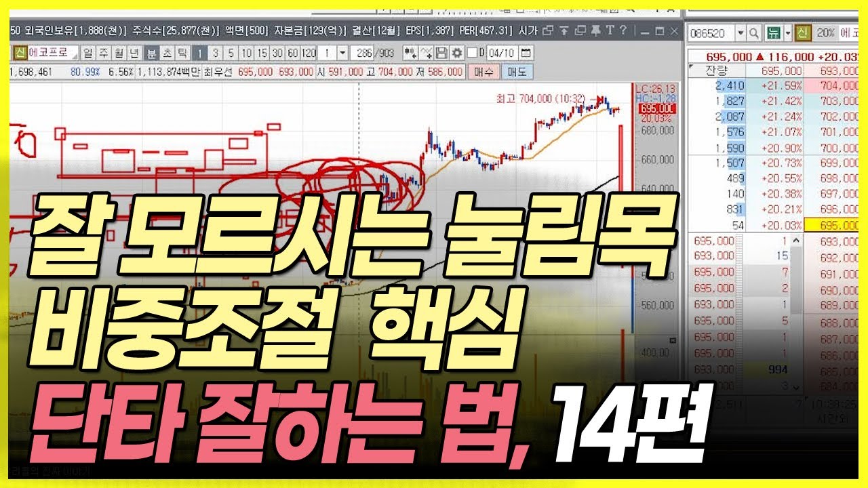The width and height of the screenshot is (868, 488).
Task: Click the 994 quantity in the trade list
Action: [x=778, y=369]
